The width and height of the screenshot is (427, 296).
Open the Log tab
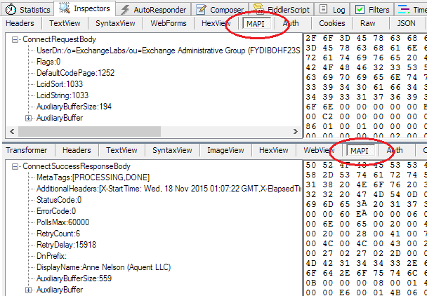[x=332, y=10]
